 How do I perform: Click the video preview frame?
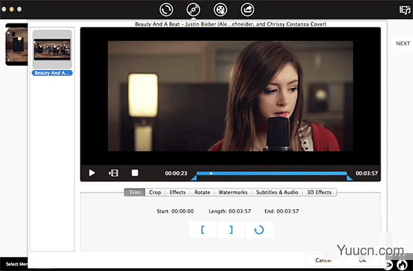click(x=231, y=96)
